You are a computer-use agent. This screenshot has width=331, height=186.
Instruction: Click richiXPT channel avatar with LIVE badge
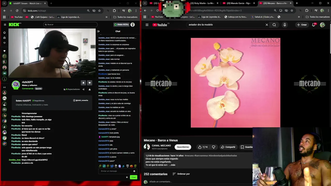coord(16,85)
